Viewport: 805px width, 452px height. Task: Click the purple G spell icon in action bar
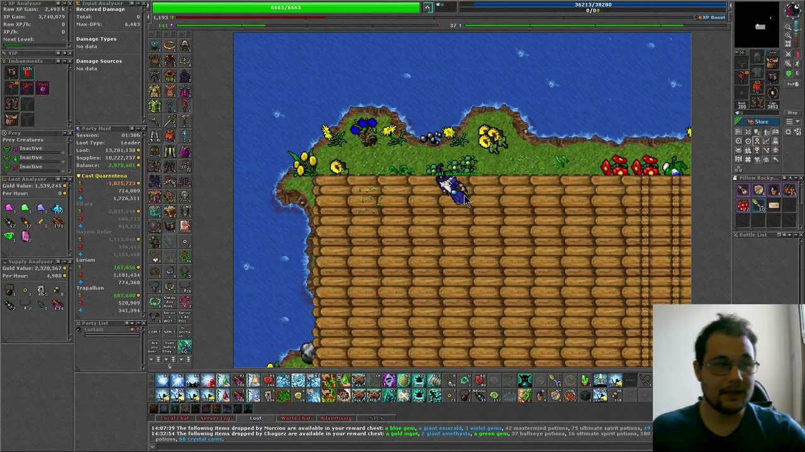pos(389,380)
